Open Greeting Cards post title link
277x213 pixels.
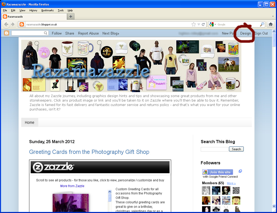click(x=89, y=152)
